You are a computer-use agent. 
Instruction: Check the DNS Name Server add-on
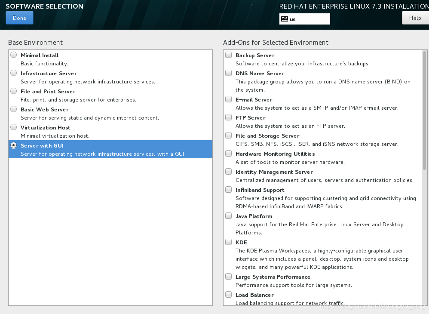click(228, 73)
